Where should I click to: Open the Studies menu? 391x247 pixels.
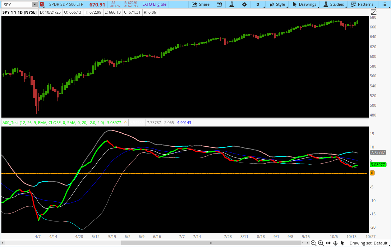(334, 4)
